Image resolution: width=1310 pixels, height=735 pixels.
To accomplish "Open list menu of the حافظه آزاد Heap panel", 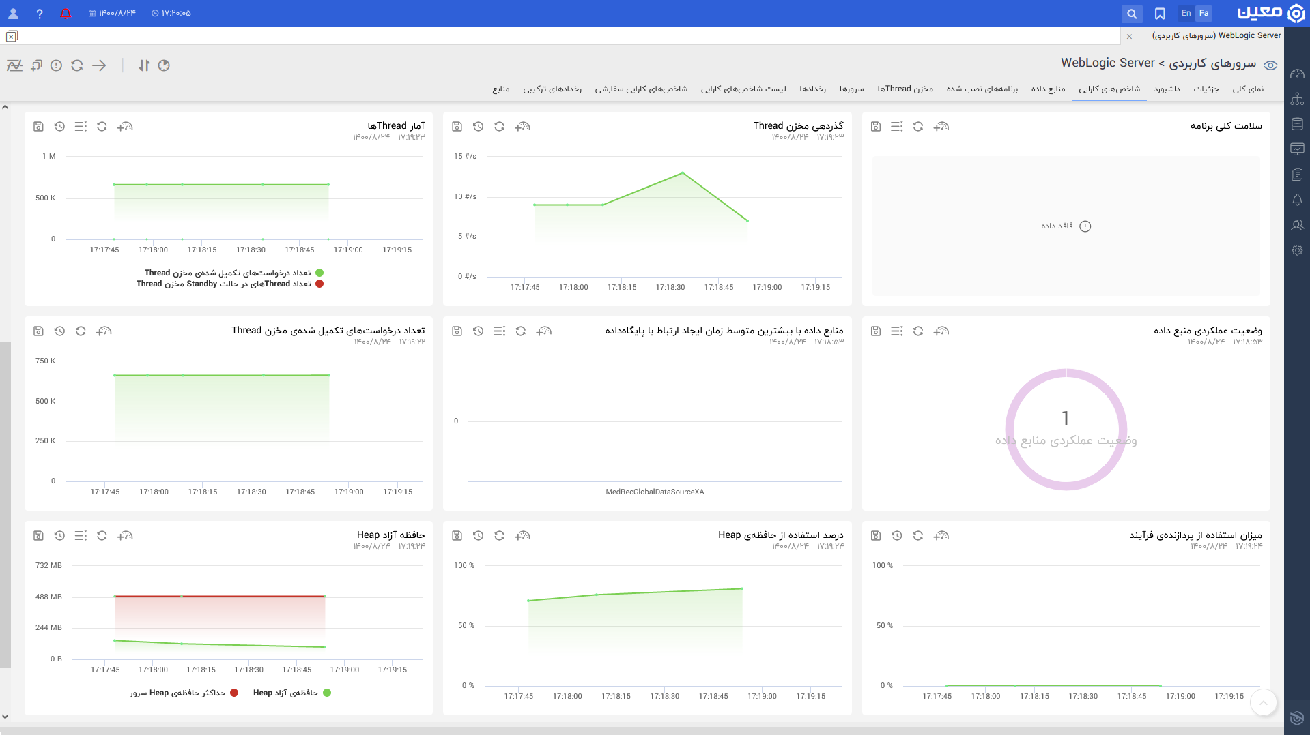I will 81,536.
